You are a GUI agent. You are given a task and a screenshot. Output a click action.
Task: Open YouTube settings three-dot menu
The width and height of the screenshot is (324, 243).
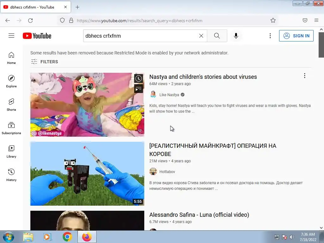coord(270,36)
